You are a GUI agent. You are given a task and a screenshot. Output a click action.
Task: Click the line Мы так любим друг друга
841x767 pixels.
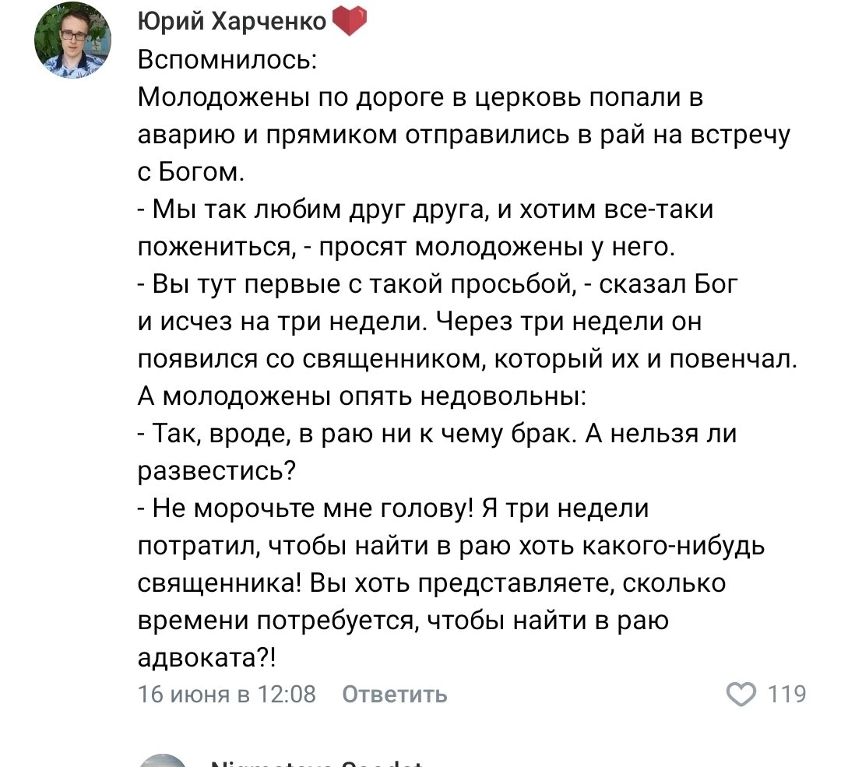point(425,209)
